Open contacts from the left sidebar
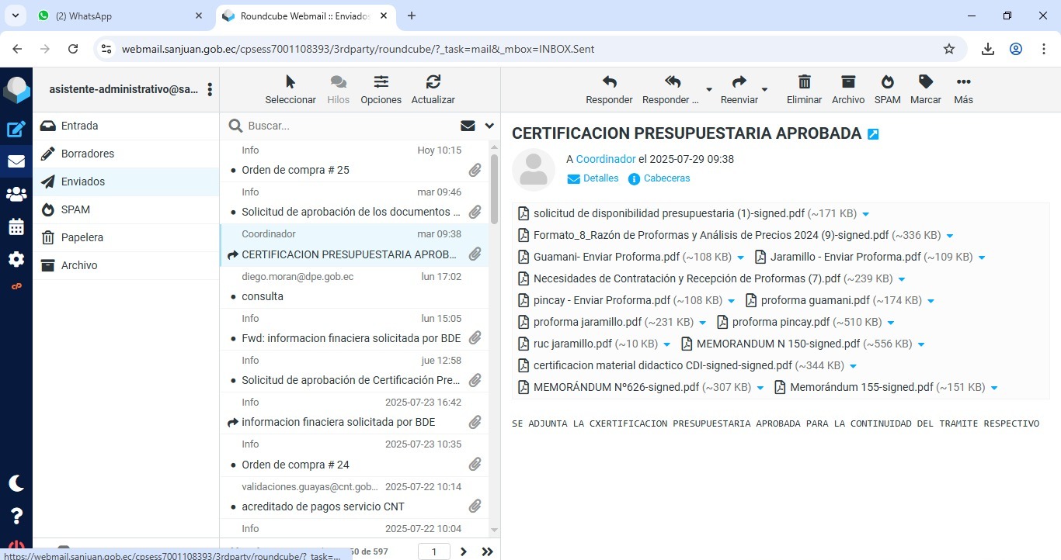This screenshot has height=560, width=1061. [x=16, y=195]
